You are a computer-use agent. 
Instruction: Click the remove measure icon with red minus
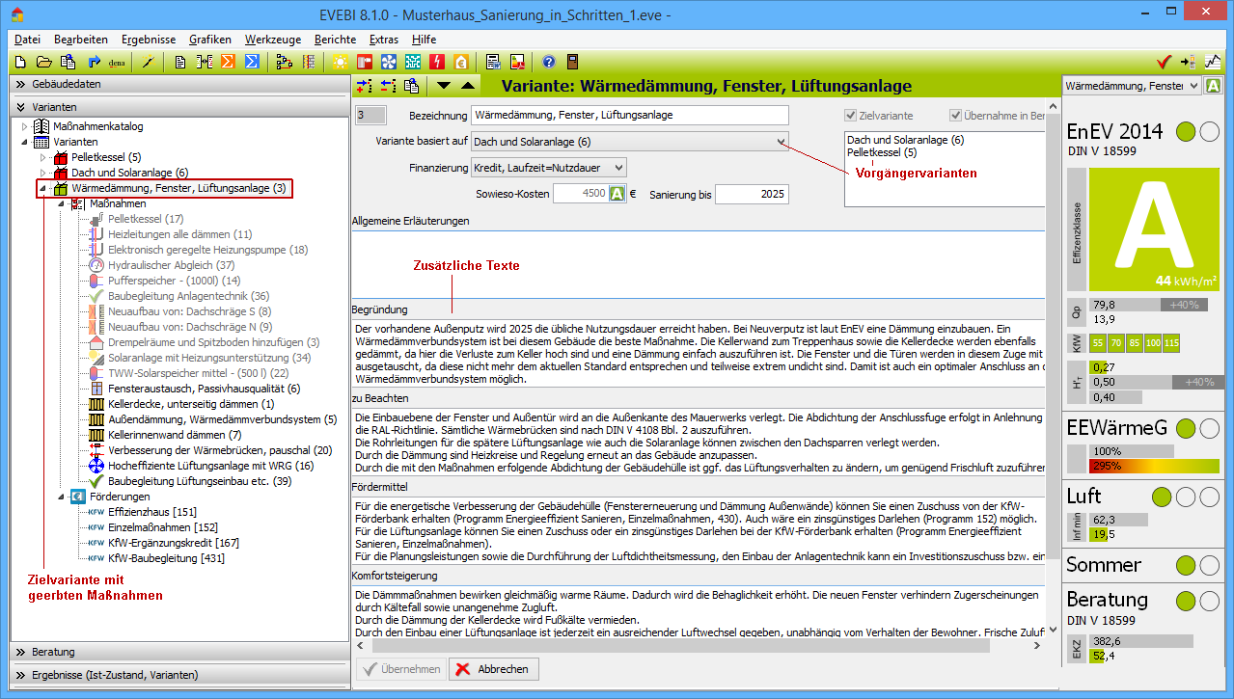[x=388, y=85]
